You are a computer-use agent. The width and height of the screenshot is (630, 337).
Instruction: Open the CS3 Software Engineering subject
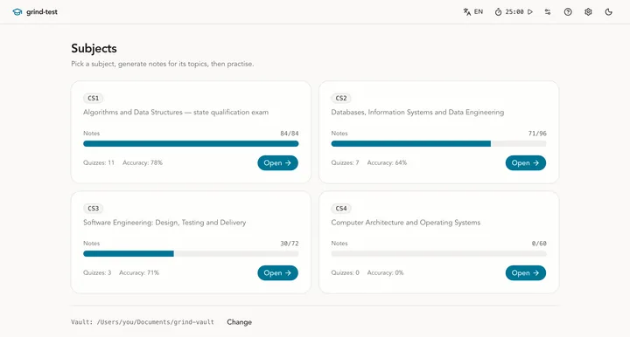click(x=277, y=273)
